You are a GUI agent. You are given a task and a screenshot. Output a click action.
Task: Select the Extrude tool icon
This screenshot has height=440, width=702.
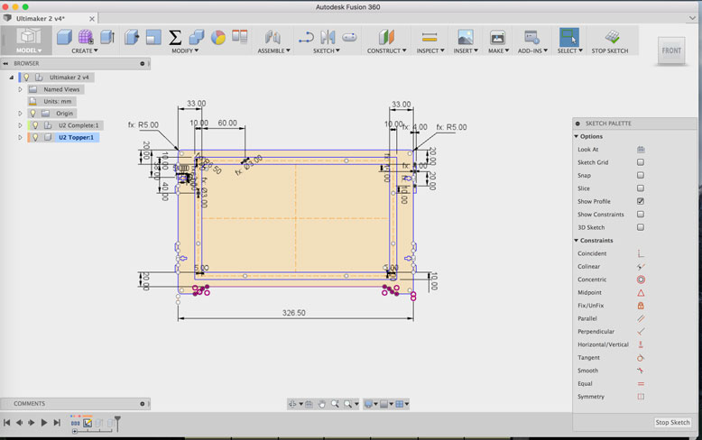(107, 37)
